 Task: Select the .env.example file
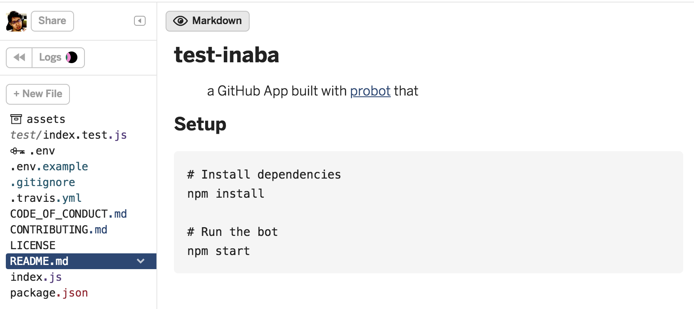pyautogui.click(x=49, y=167)
